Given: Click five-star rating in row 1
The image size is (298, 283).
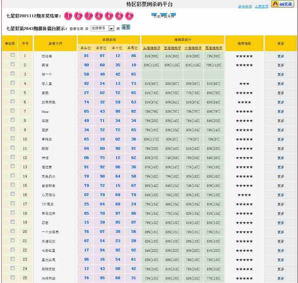Looking at the screenshot, I should [x=244, y=56].
